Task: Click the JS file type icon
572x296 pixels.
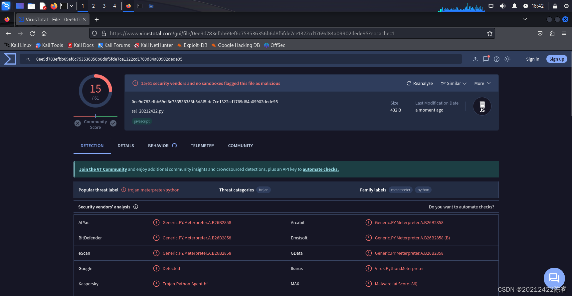Action: point(482,106)
